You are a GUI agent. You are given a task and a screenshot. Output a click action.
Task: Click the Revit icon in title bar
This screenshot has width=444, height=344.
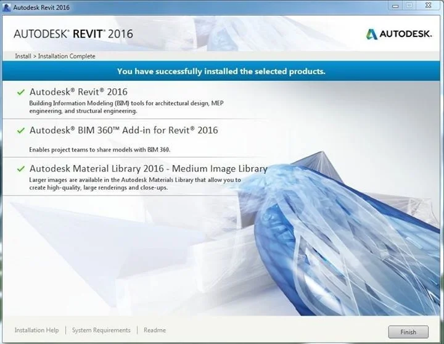click(x=6, y=7)
